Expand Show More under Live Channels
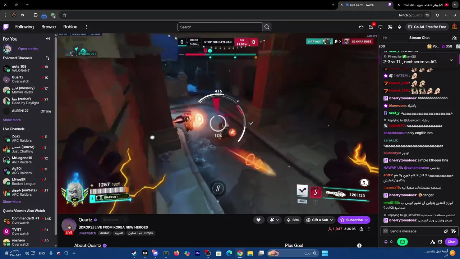The height and width of the screenshot is (259, 460). pos(12,202)
